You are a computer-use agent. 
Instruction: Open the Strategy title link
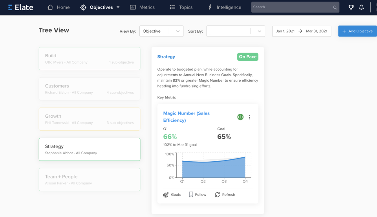coord(166,57)
